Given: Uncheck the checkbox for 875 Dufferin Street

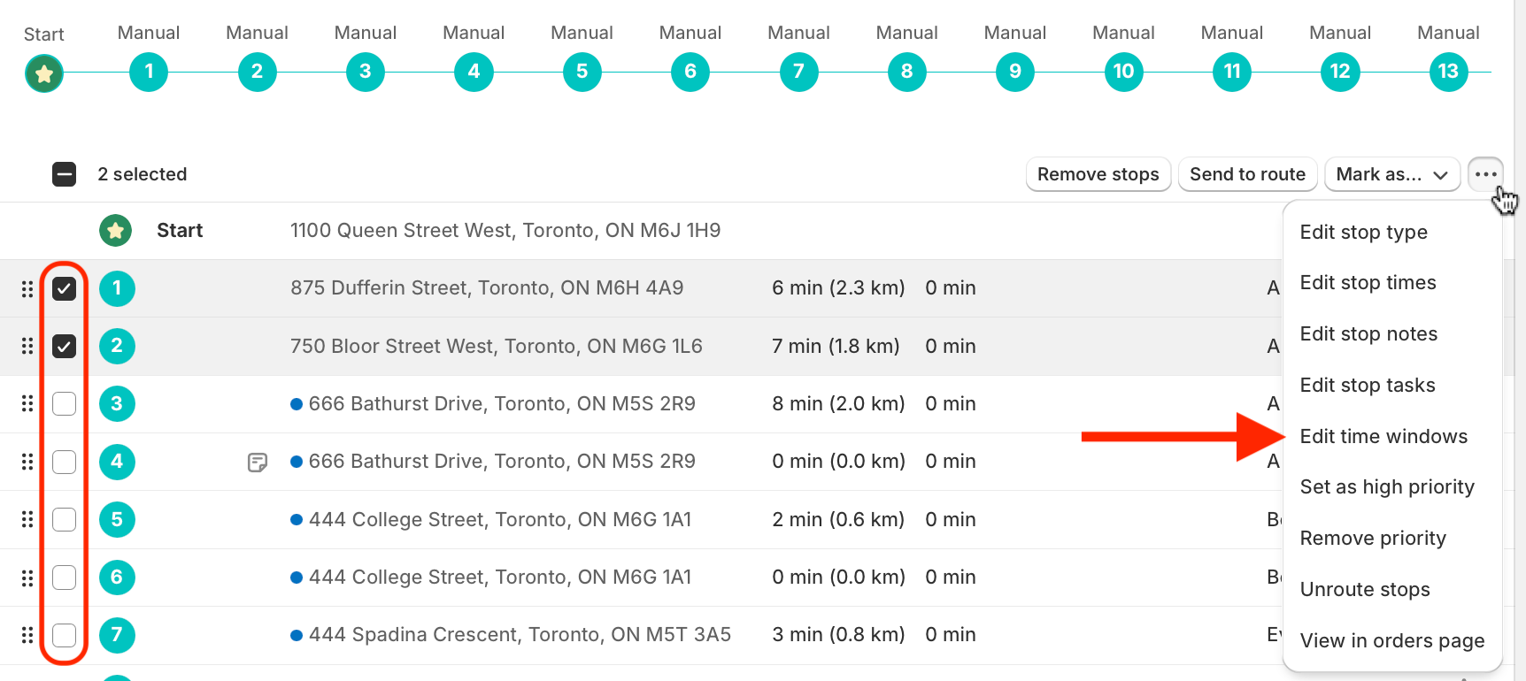Looking at the screenshot, I should click(x=64, y=288).
